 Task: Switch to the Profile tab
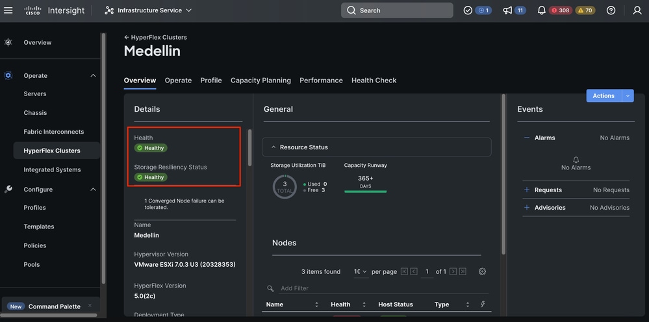pyautogui.click(x=211, y=80)
